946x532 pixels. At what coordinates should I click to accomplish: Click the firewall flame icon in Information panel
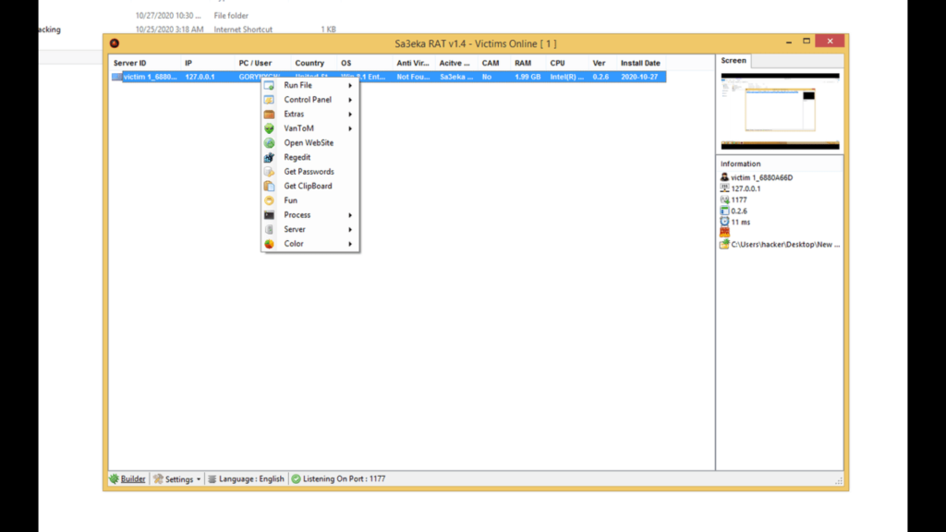click(x=724, y=233)
